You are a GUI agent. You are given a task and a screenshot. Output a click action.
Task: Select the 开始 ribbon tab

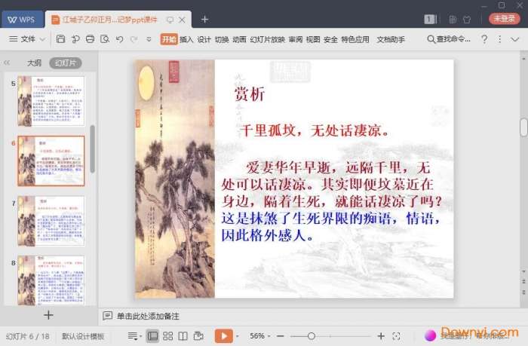point(169,39)
